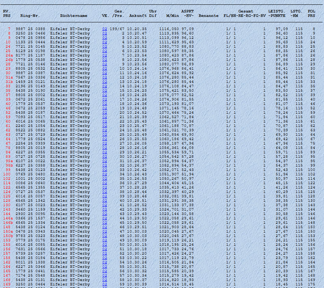Image resolution: width=324 pixels, height=288 pixels.
Task: Click 02 link in RV rank 122 row
Action: [105, 187]
